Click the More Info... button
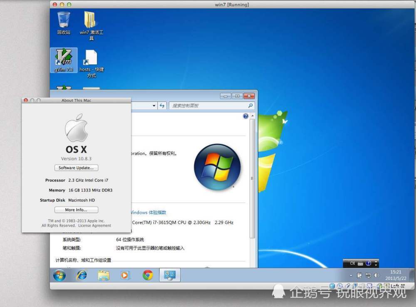 76,210
